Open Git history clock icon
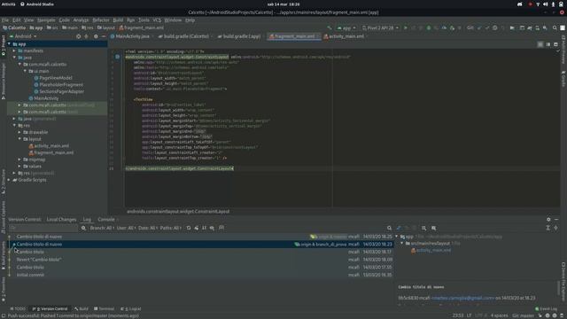The height and width of the screenshot is (319, 567). pyautogui.click(x=495, y=27)
